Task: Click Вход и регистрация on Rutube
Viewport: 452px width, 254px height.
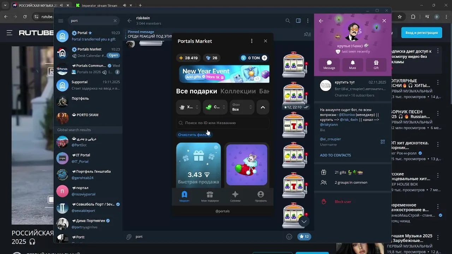Action: point(422,33)
